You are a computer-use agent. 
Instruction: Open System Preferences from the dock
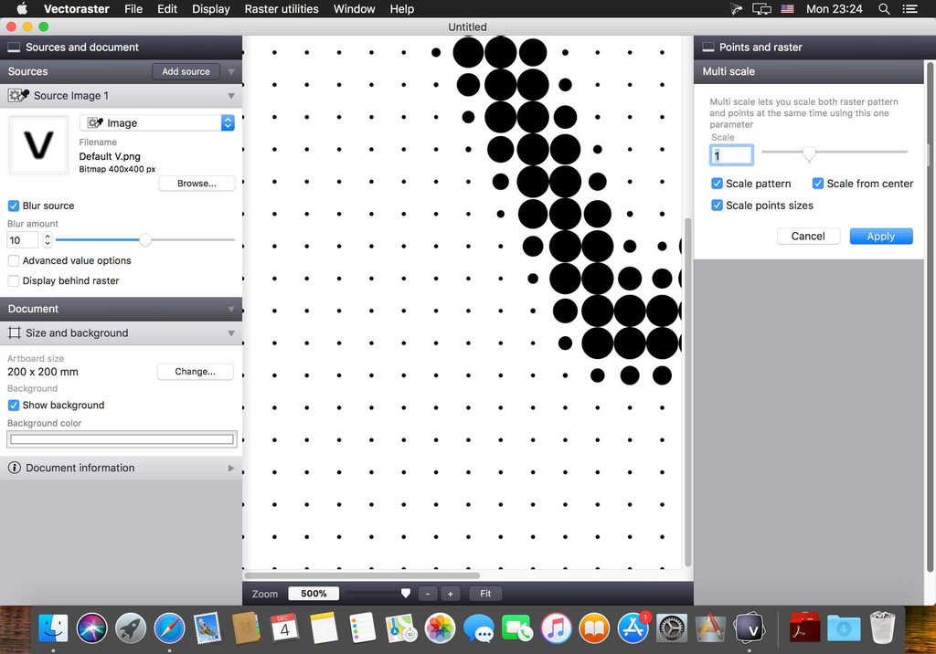pyautogui.click(x=672, y=628)
